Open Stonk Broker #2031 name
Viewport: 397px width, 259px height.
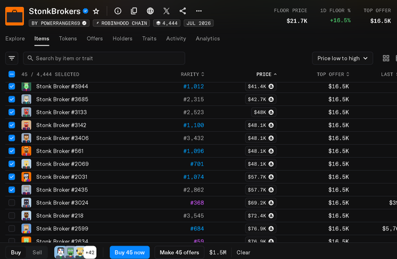tap(62, 177)
